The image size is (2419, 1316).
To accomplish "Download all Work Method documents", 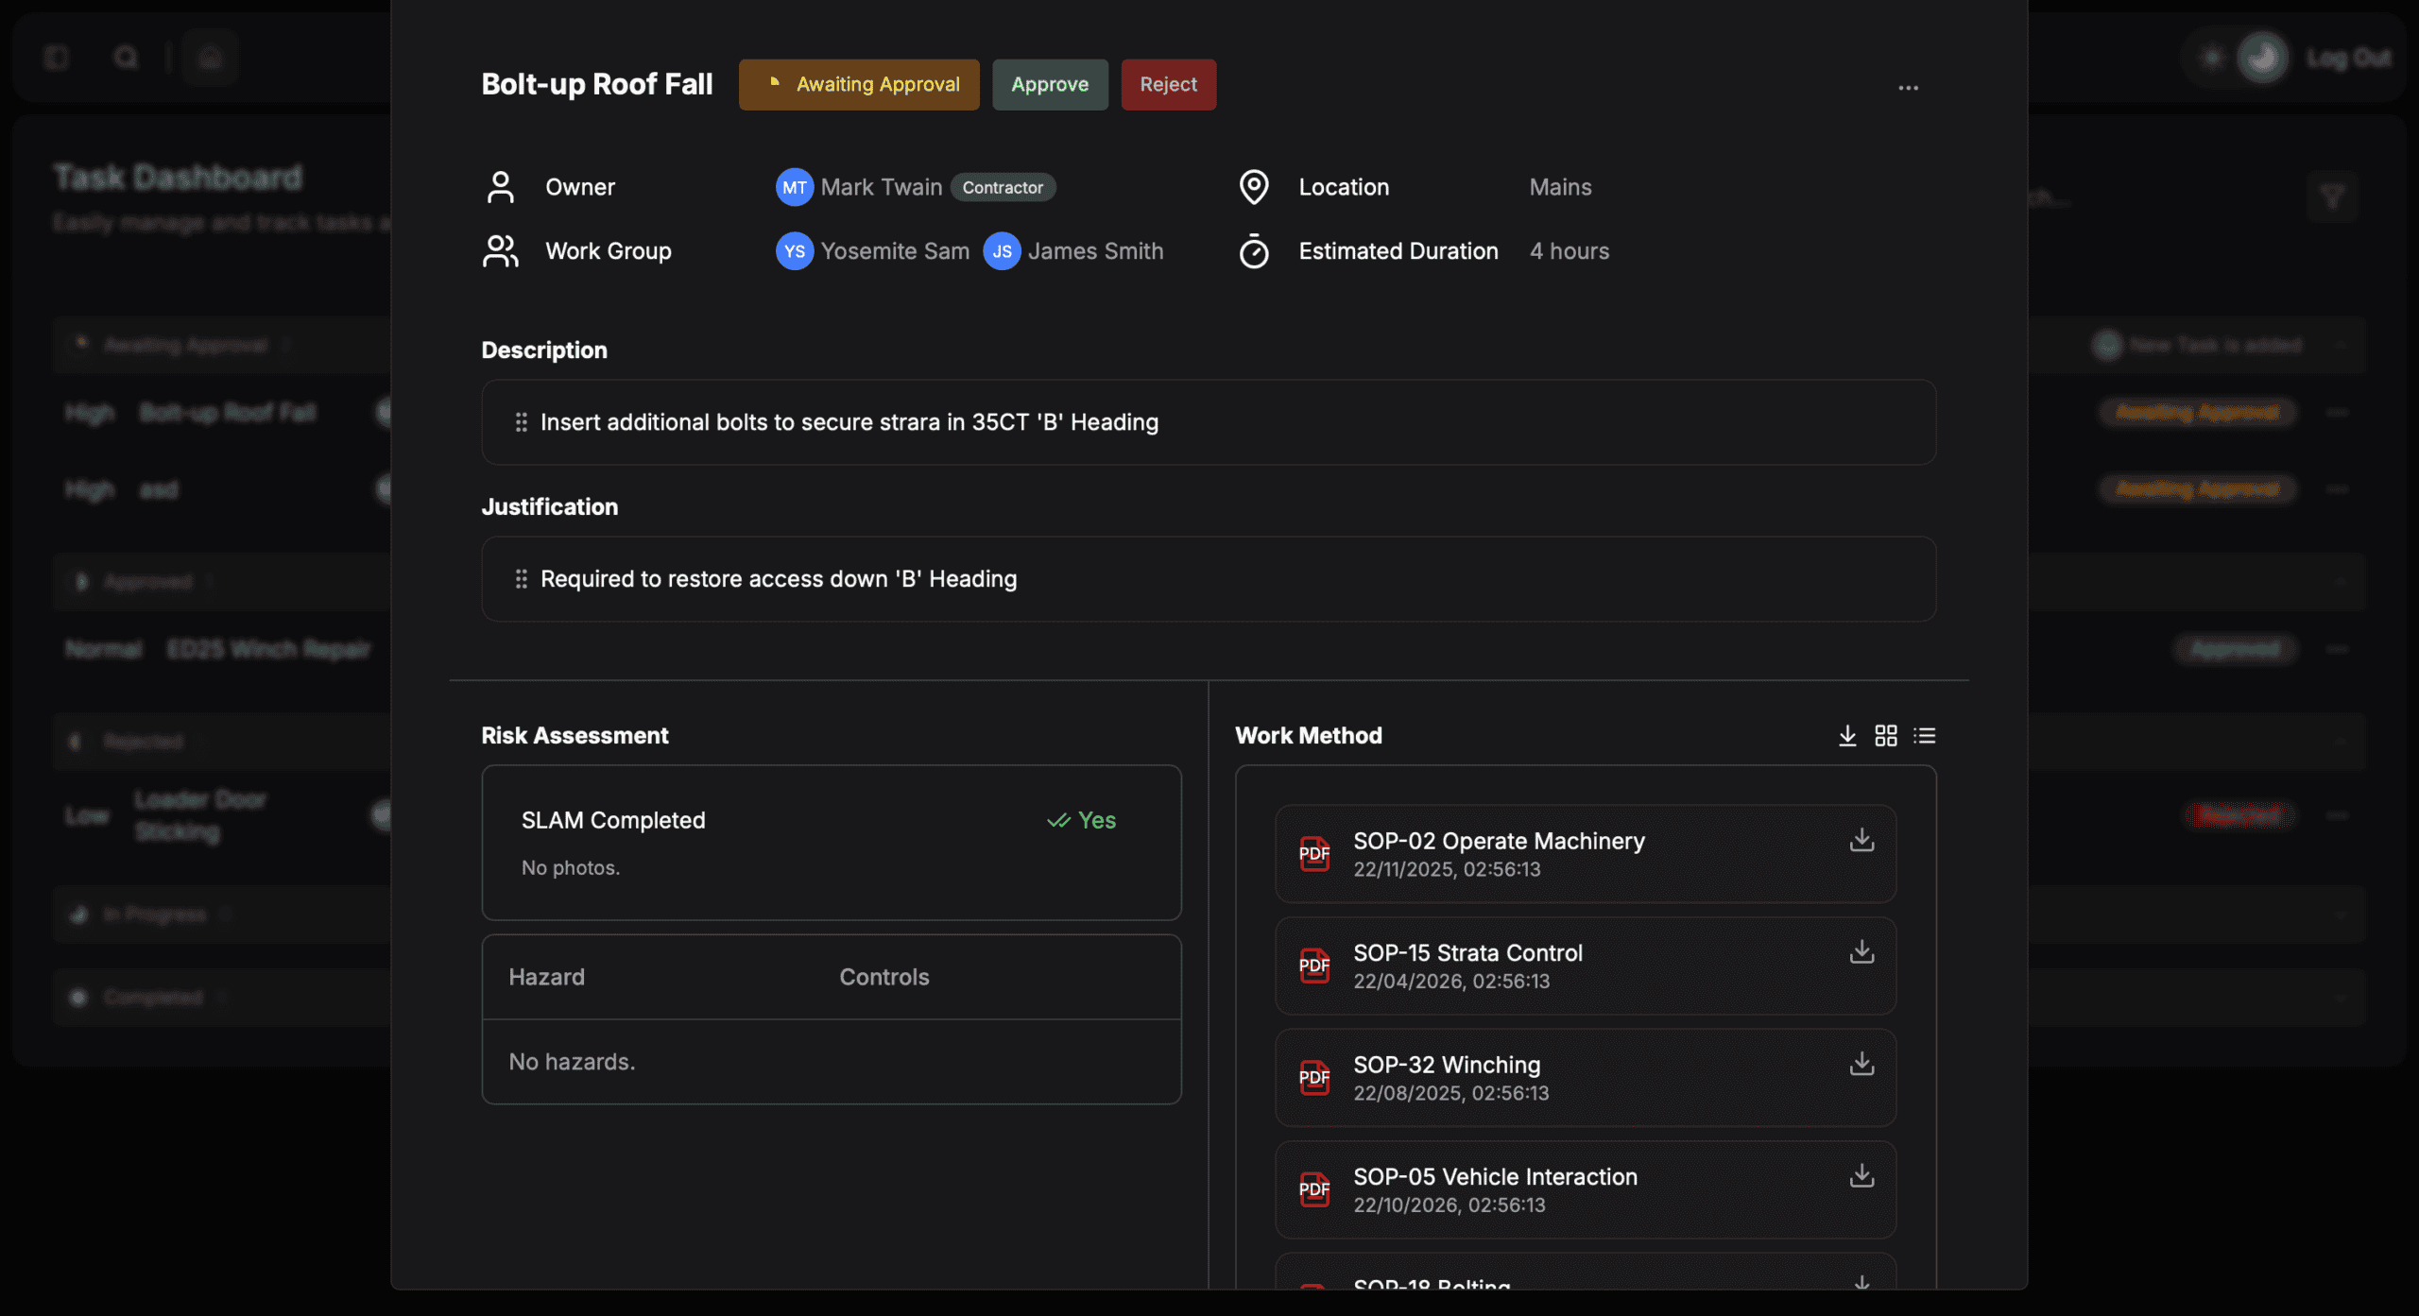I will 1847,736.
